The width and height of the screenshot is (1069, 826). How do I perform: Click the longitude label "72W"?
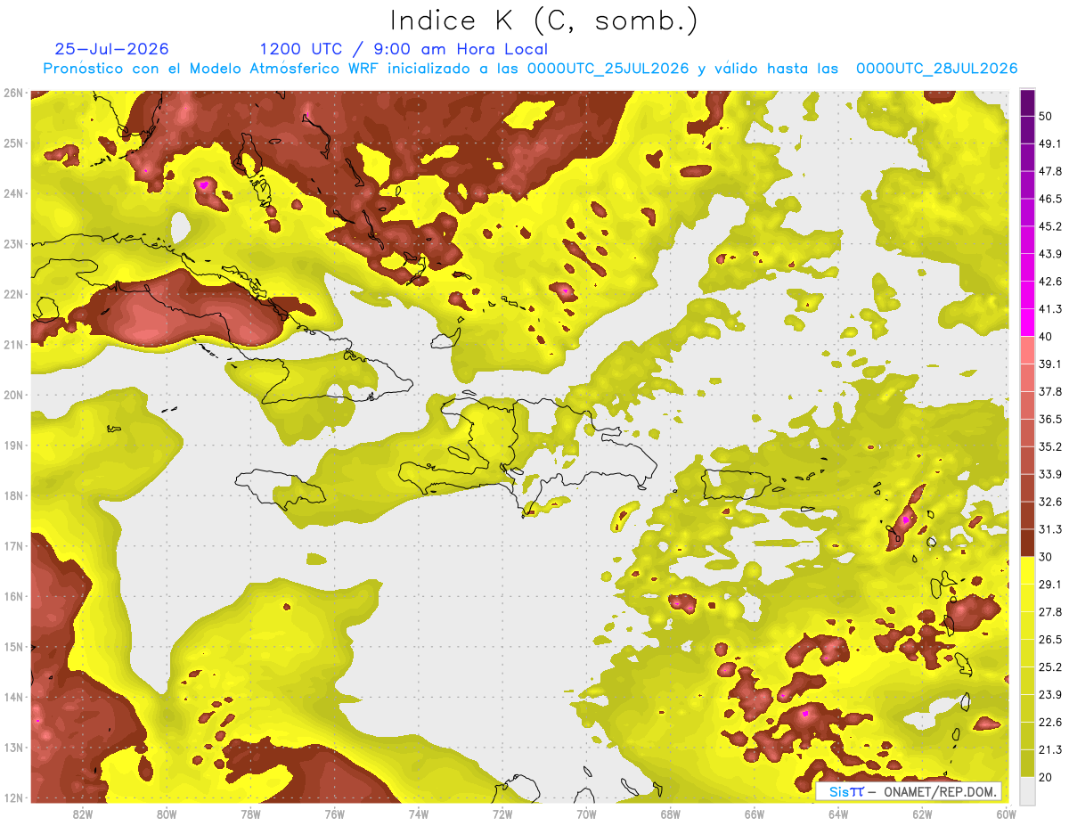502,814
